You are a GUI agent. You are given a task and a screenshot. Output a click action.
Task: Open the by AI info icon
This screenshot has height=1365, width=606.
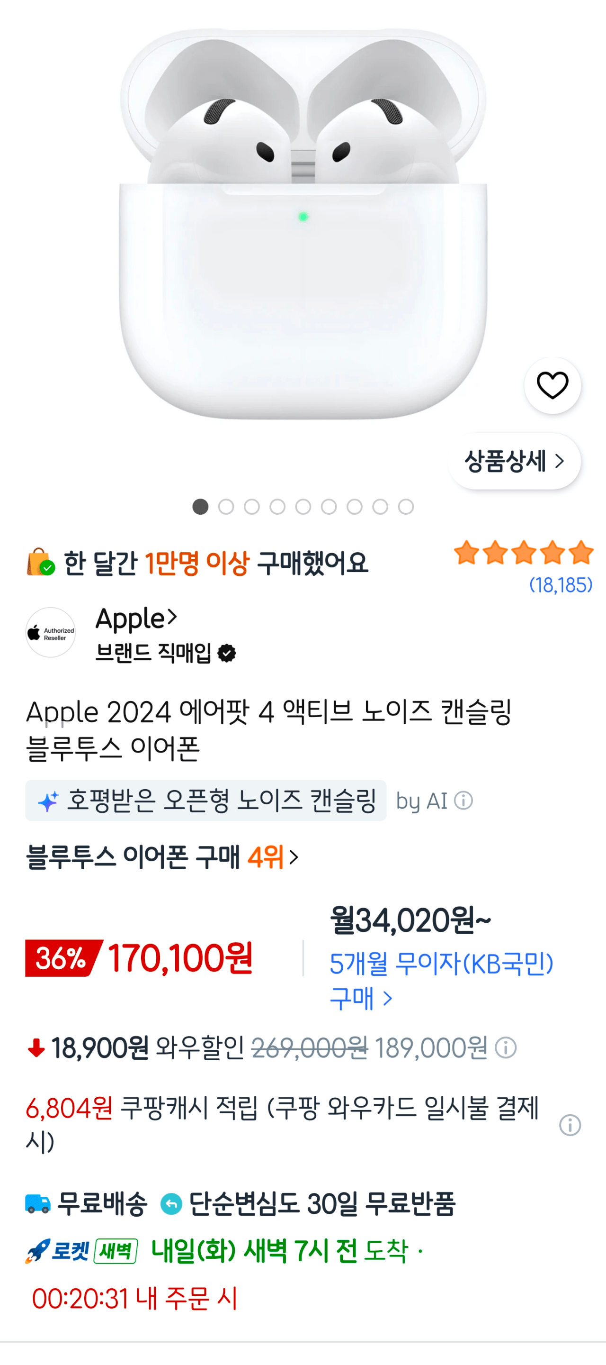click(463, 800)
